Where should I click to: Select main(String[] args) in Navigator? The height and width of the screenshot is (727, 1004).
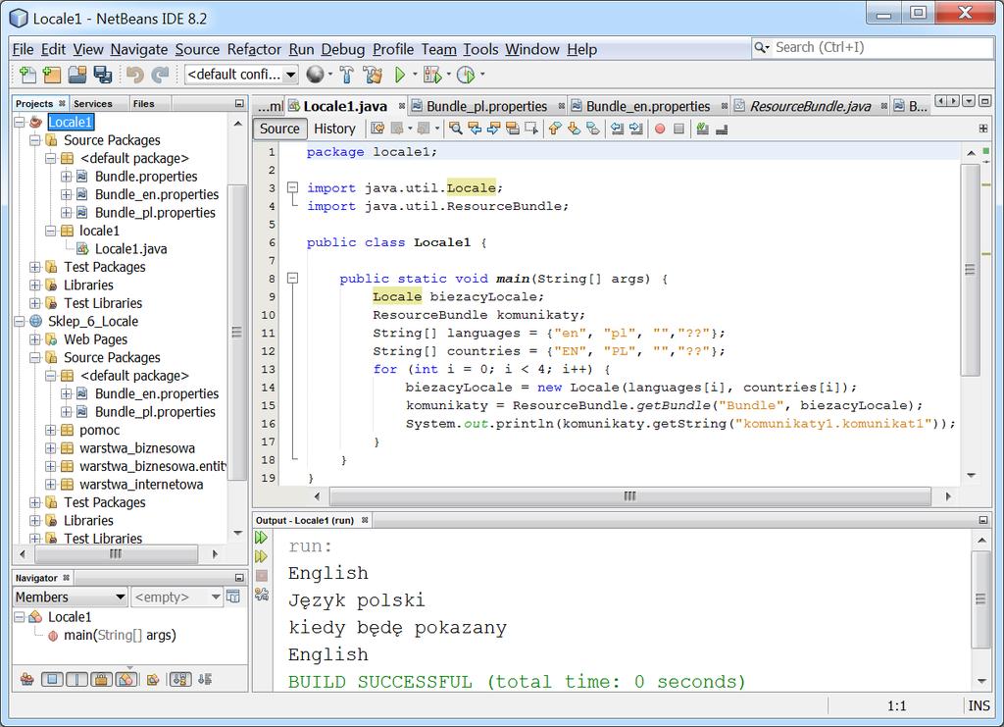(x=120, y=635)
